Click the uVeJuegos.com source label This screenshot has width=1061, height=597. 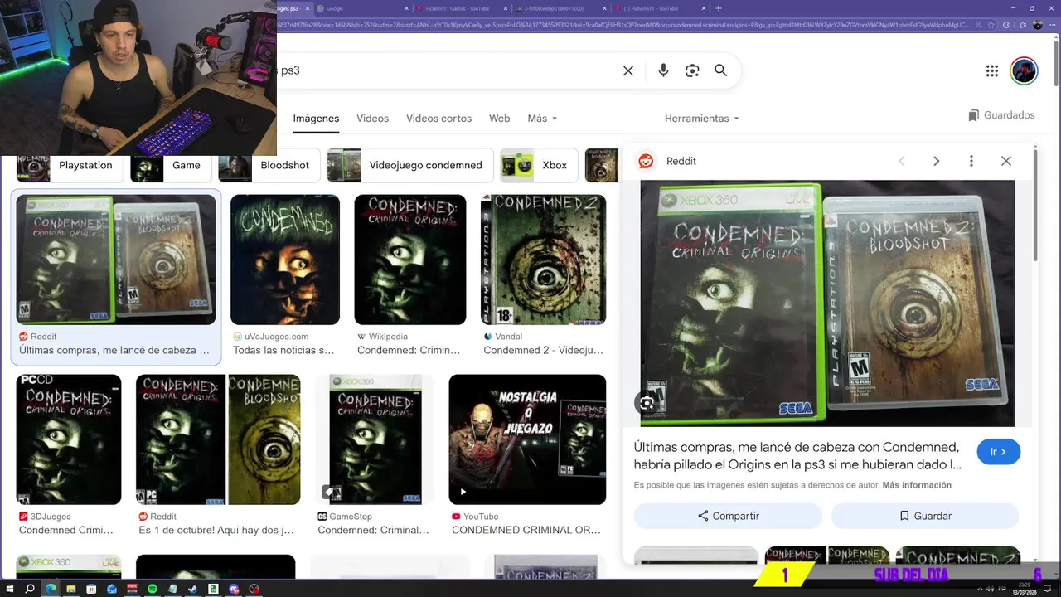pos(277,337)
